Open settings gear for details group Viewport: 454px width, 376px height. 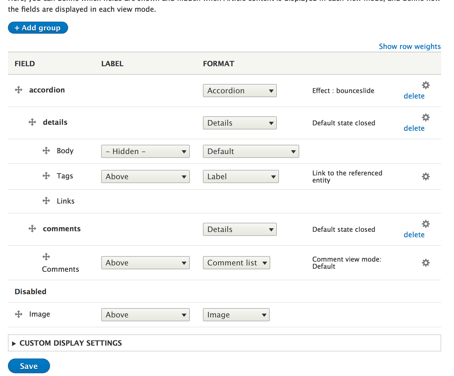426,117
